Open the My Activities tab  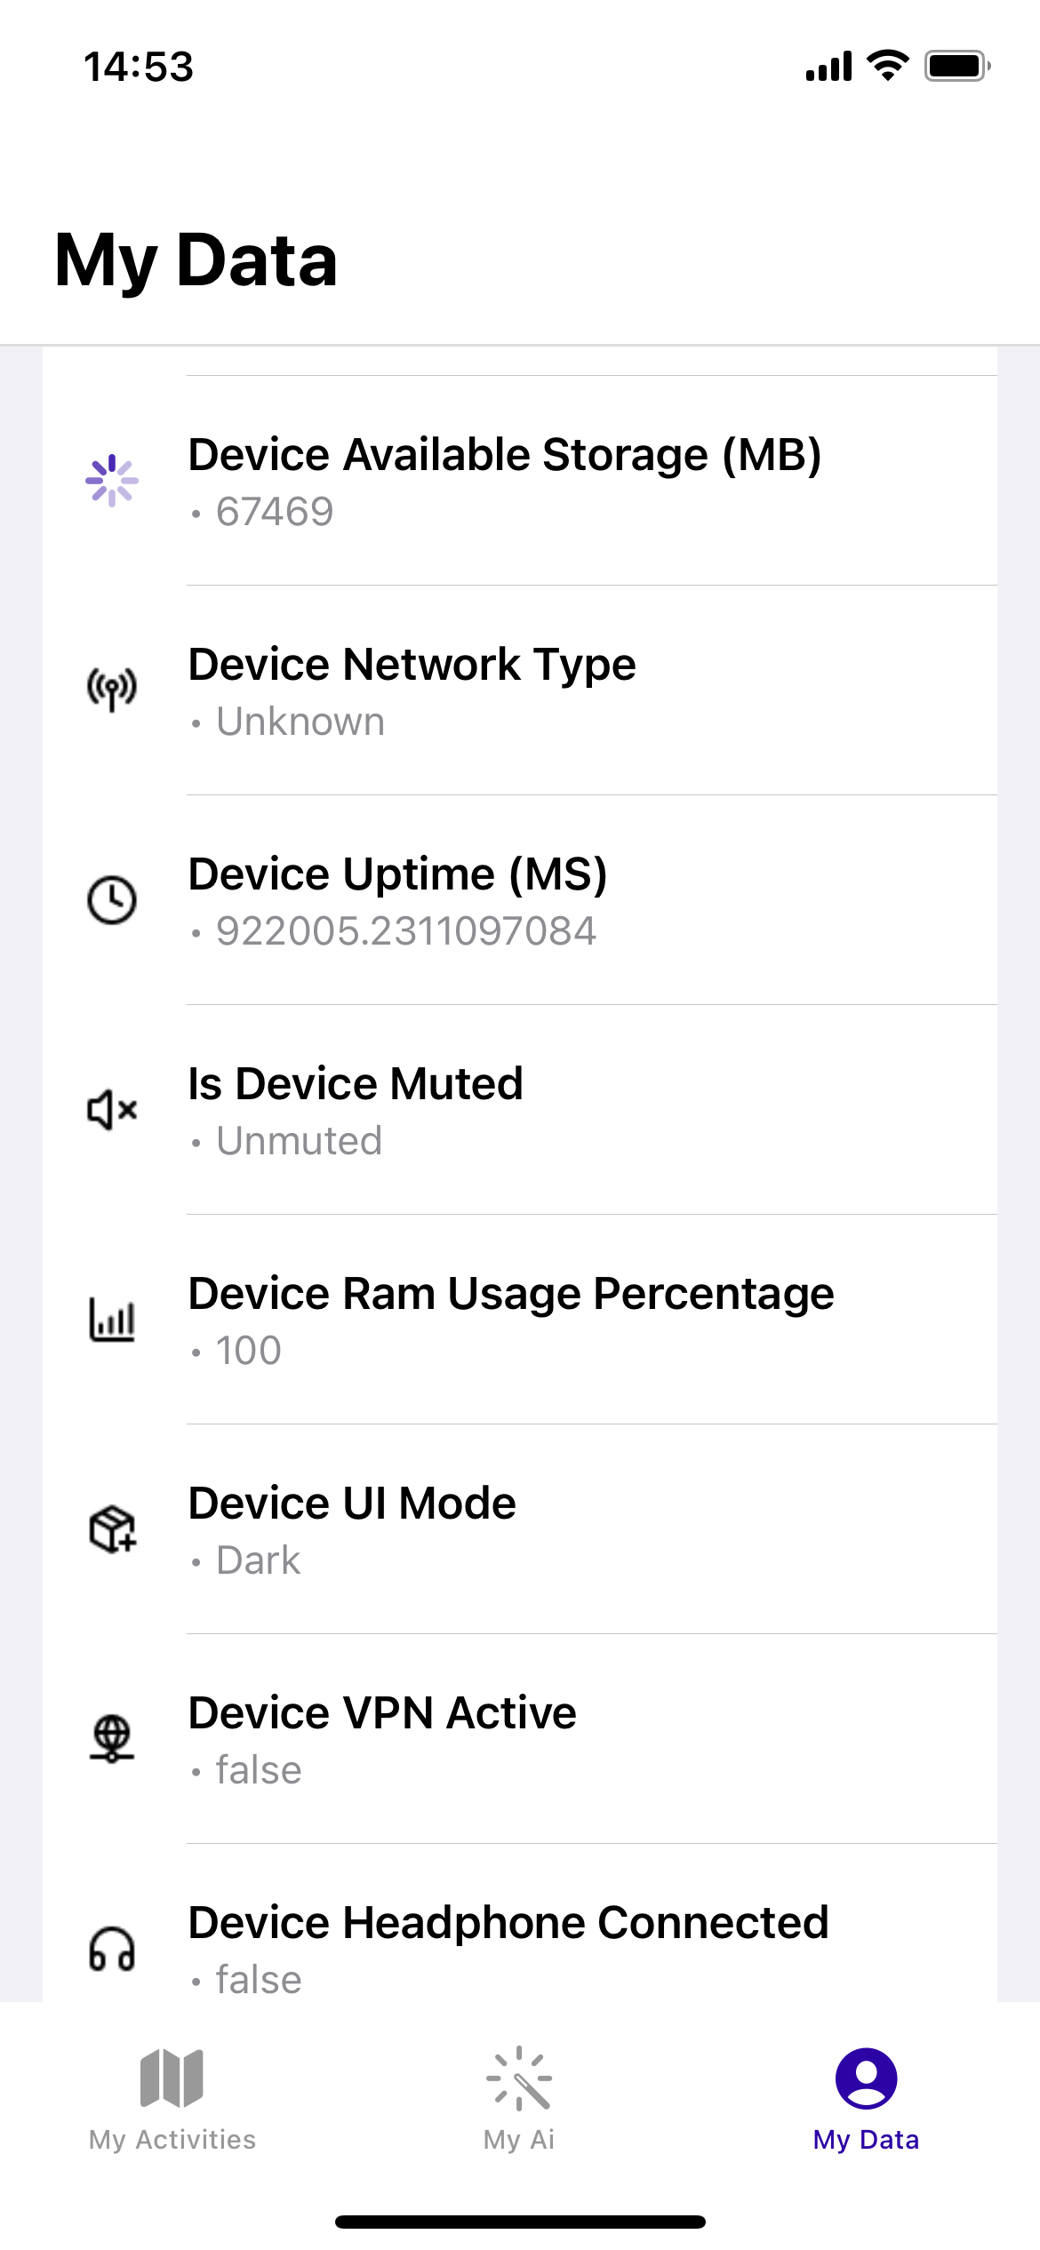tap(172, 2099)
